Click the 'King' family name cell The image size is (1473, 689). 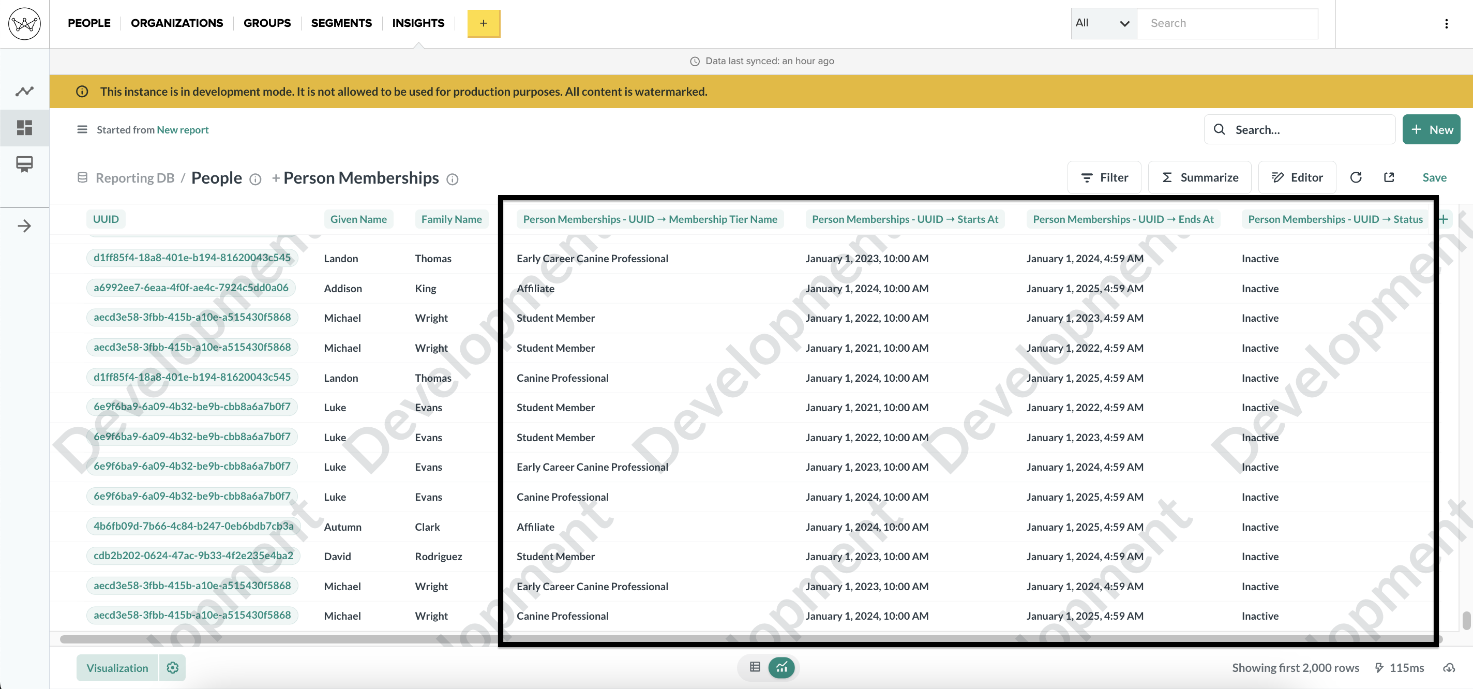[426, 288]
